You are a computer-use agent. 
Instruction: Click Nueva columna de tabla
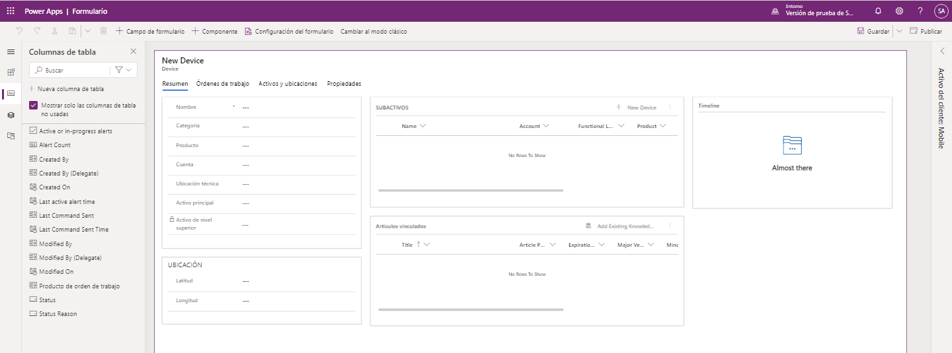coord(66,88)
